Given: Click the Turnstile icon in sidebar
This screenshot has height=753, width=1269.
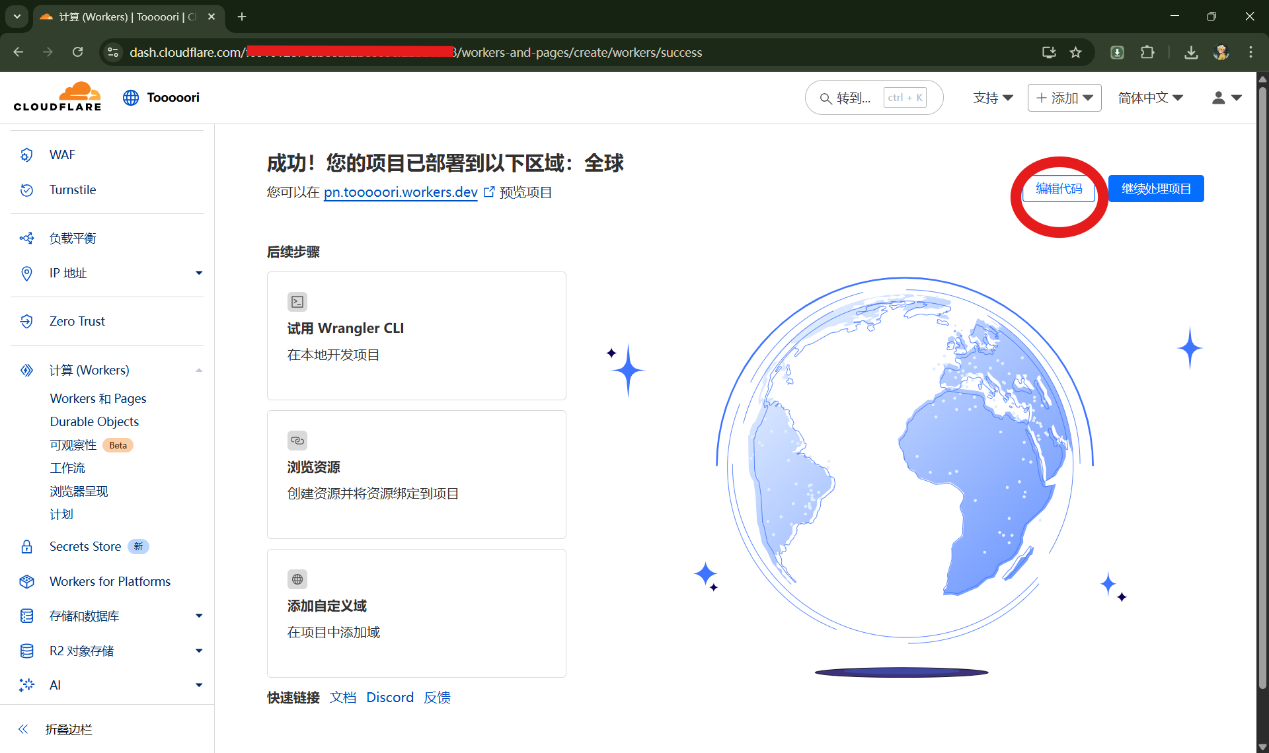Looking at the screenshot, I should 26,190.
